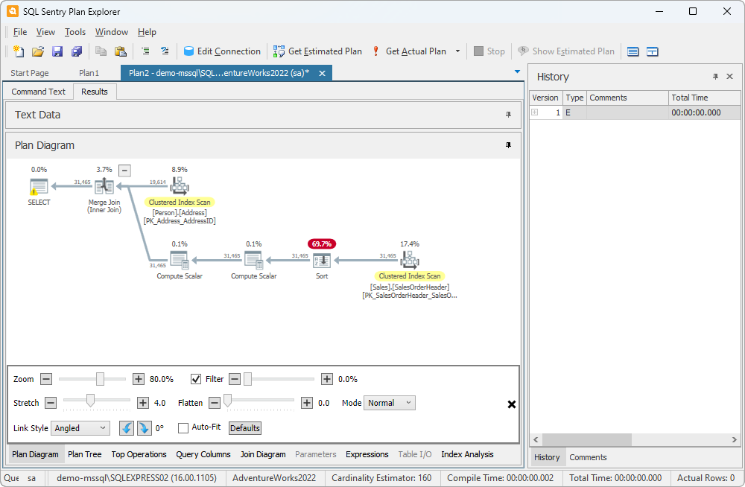Open the Help menu
The width and height of the screenshot is (745, 487).
[x=147, y=32]
